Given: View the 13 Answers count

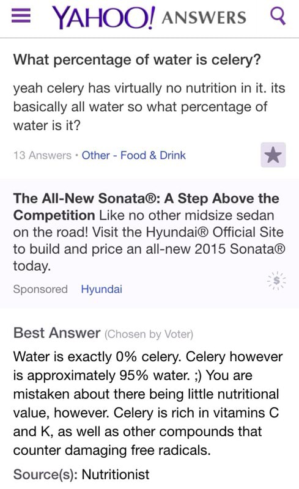Looking at the screenshot, I should coord(42,155).
